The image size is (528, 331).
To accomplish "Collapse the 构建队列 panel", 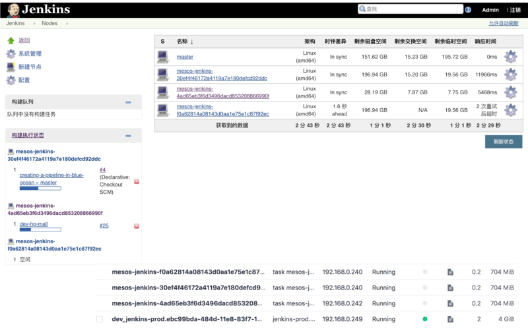I will (x=128, y=102).
